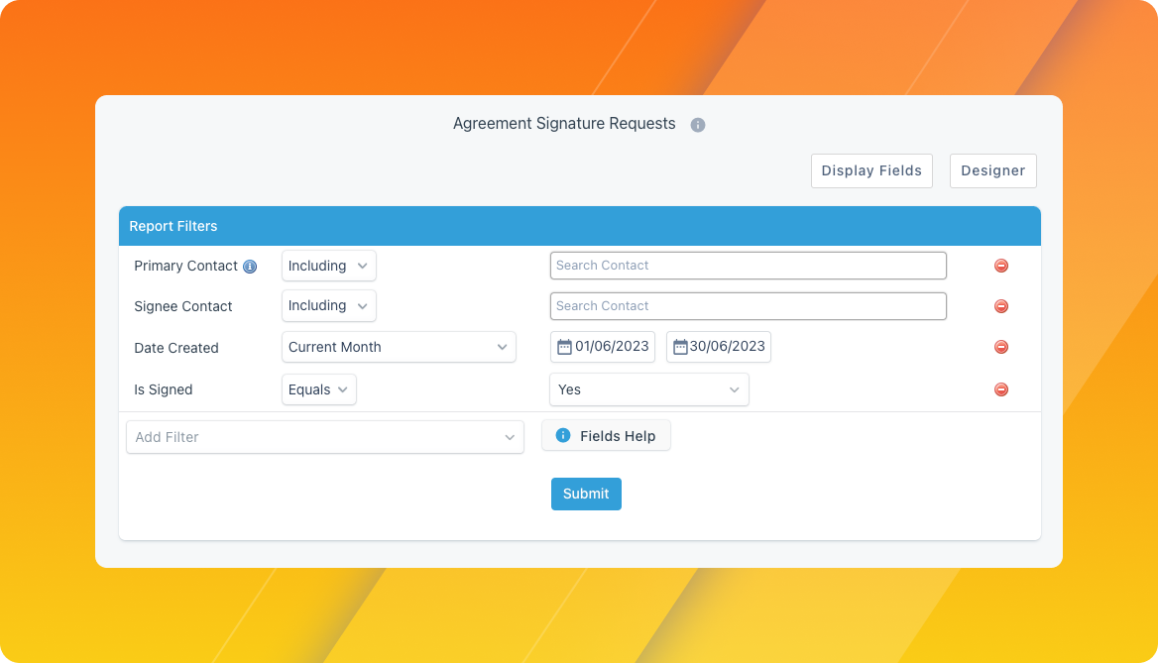1158x663 pixels.
Task: Click the info icon beside Agreement Signature Requests
Action: (697, 125)
